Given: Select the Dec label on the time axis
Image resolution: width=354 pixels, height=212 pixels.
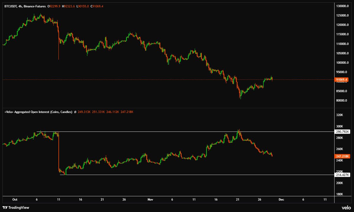Looking at the screenshot, I should 282,200.
